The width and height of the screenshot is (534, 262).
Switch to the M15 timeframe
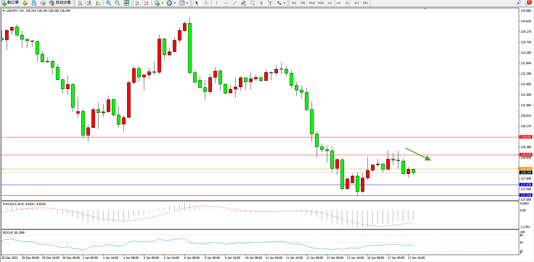312,3
